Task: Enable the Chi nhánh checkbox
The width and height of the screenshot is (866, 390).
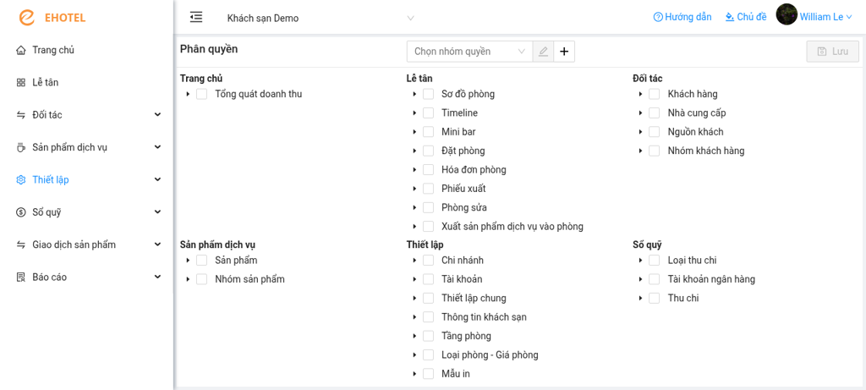Action: tap(428, 261)
